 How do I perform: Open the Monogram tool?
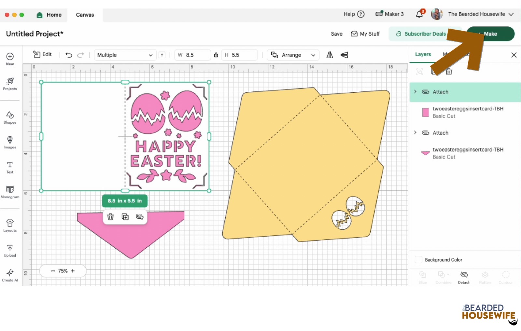[x=10, y=192]
